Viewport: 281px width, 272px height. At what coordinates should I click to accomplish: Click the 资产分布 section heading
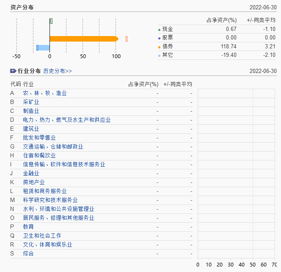click(x=22, y=8)
